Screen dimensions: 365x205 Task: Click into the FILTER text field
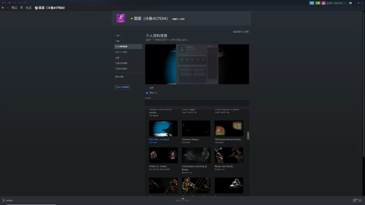[197, 103]
